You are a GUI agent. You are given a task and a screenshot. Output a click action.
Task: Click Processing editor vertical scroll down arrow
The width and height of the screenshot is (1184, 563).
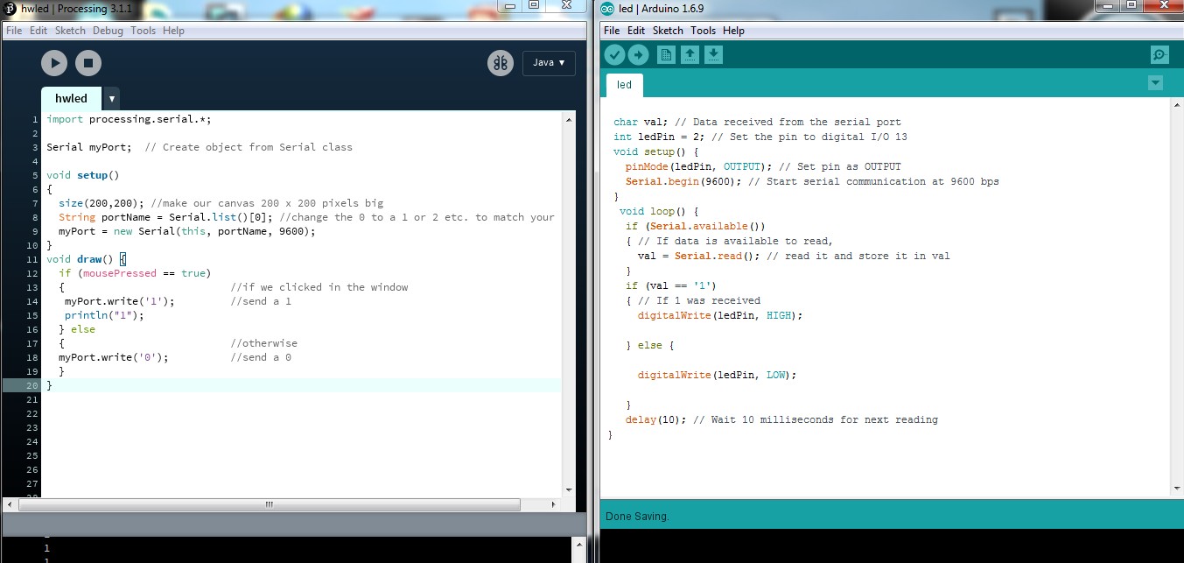click(569, 489)
